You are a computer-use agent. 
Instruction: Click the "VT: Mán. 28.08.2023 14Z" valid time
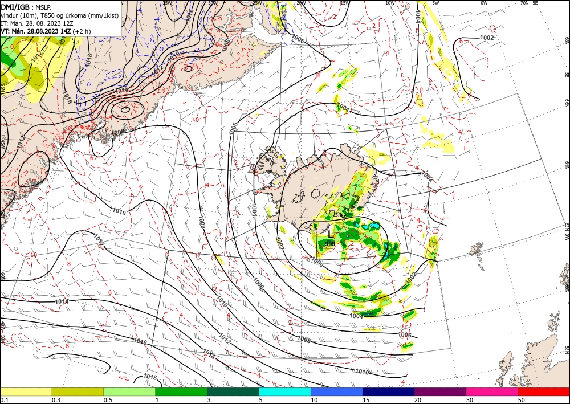click(35, 31)
